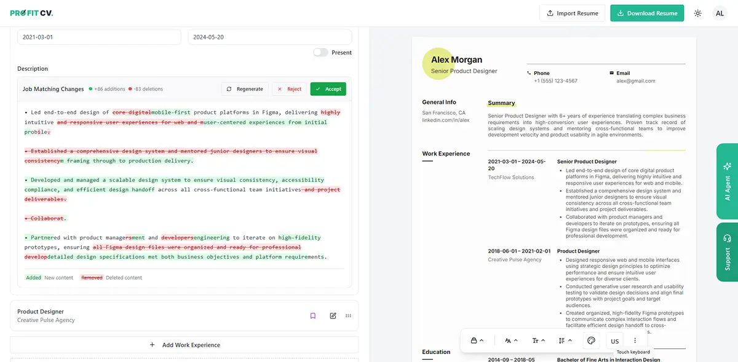738x362 pixels.
Task: Click the Senior Product Designer entry in preview
Action: 587,162
